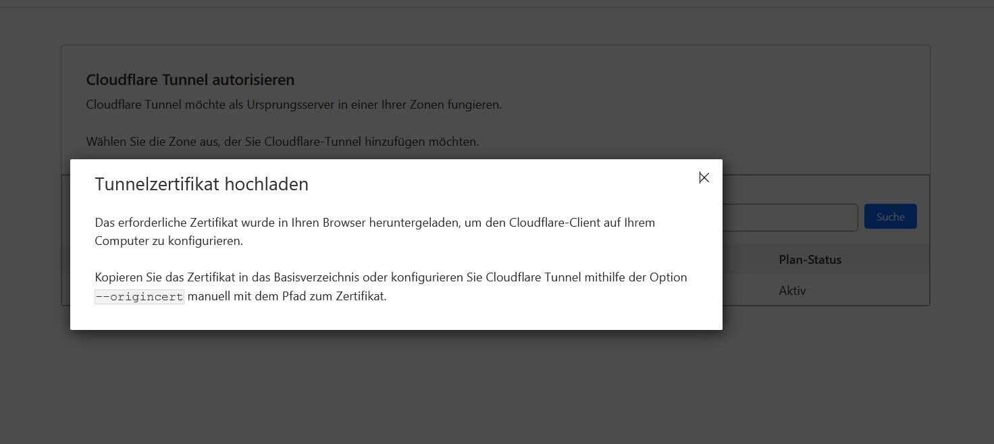
Task: Click the Plan-Status column header
Action: (810, 260)
